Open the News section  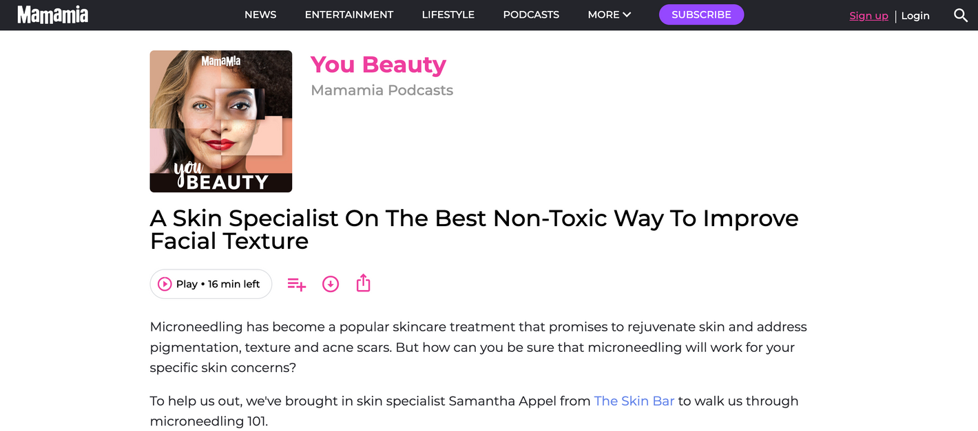pyautogui.click(x=260, y=14)
